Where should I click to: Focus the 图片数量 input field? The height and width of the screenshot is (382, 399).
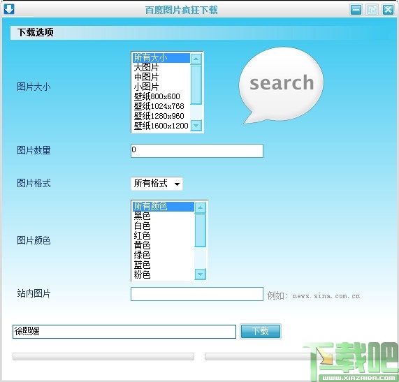[196, 151]
